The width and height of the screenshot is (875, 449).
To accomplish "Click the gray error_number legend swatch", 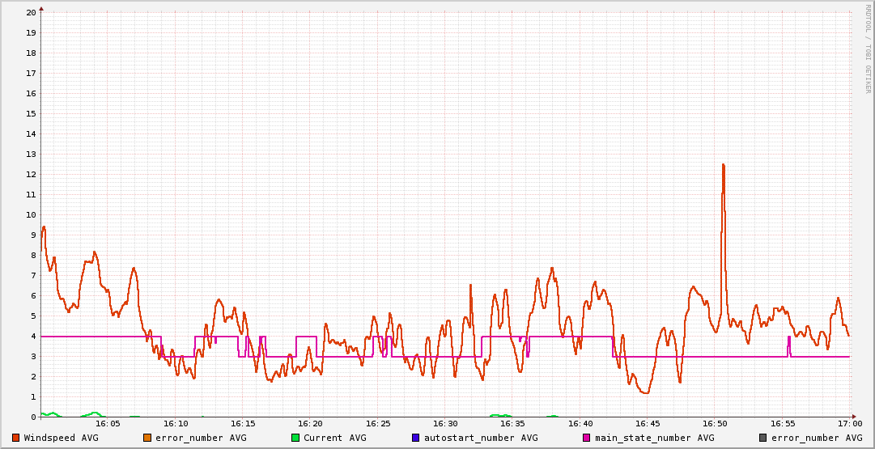I will (x=762, y=438).
